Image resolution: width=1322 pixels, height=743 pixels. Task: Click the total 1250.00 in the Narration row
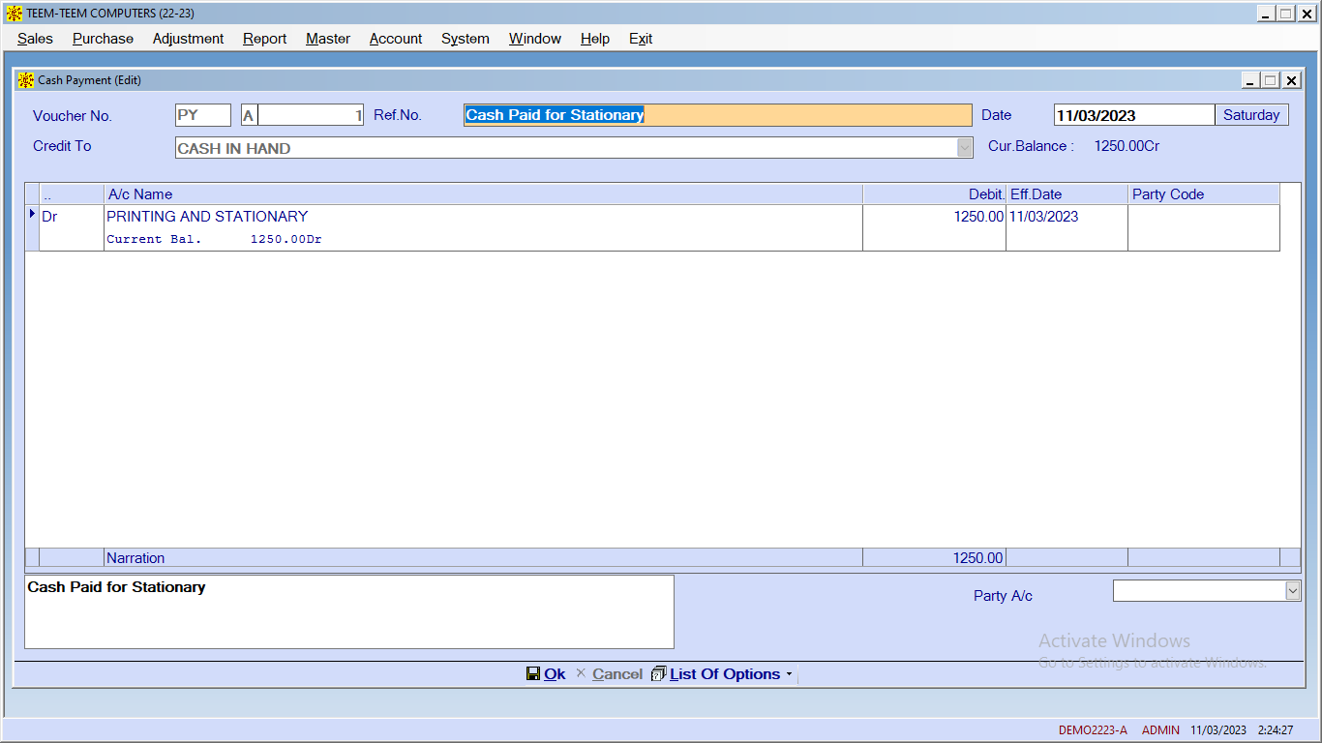point(978,558)
